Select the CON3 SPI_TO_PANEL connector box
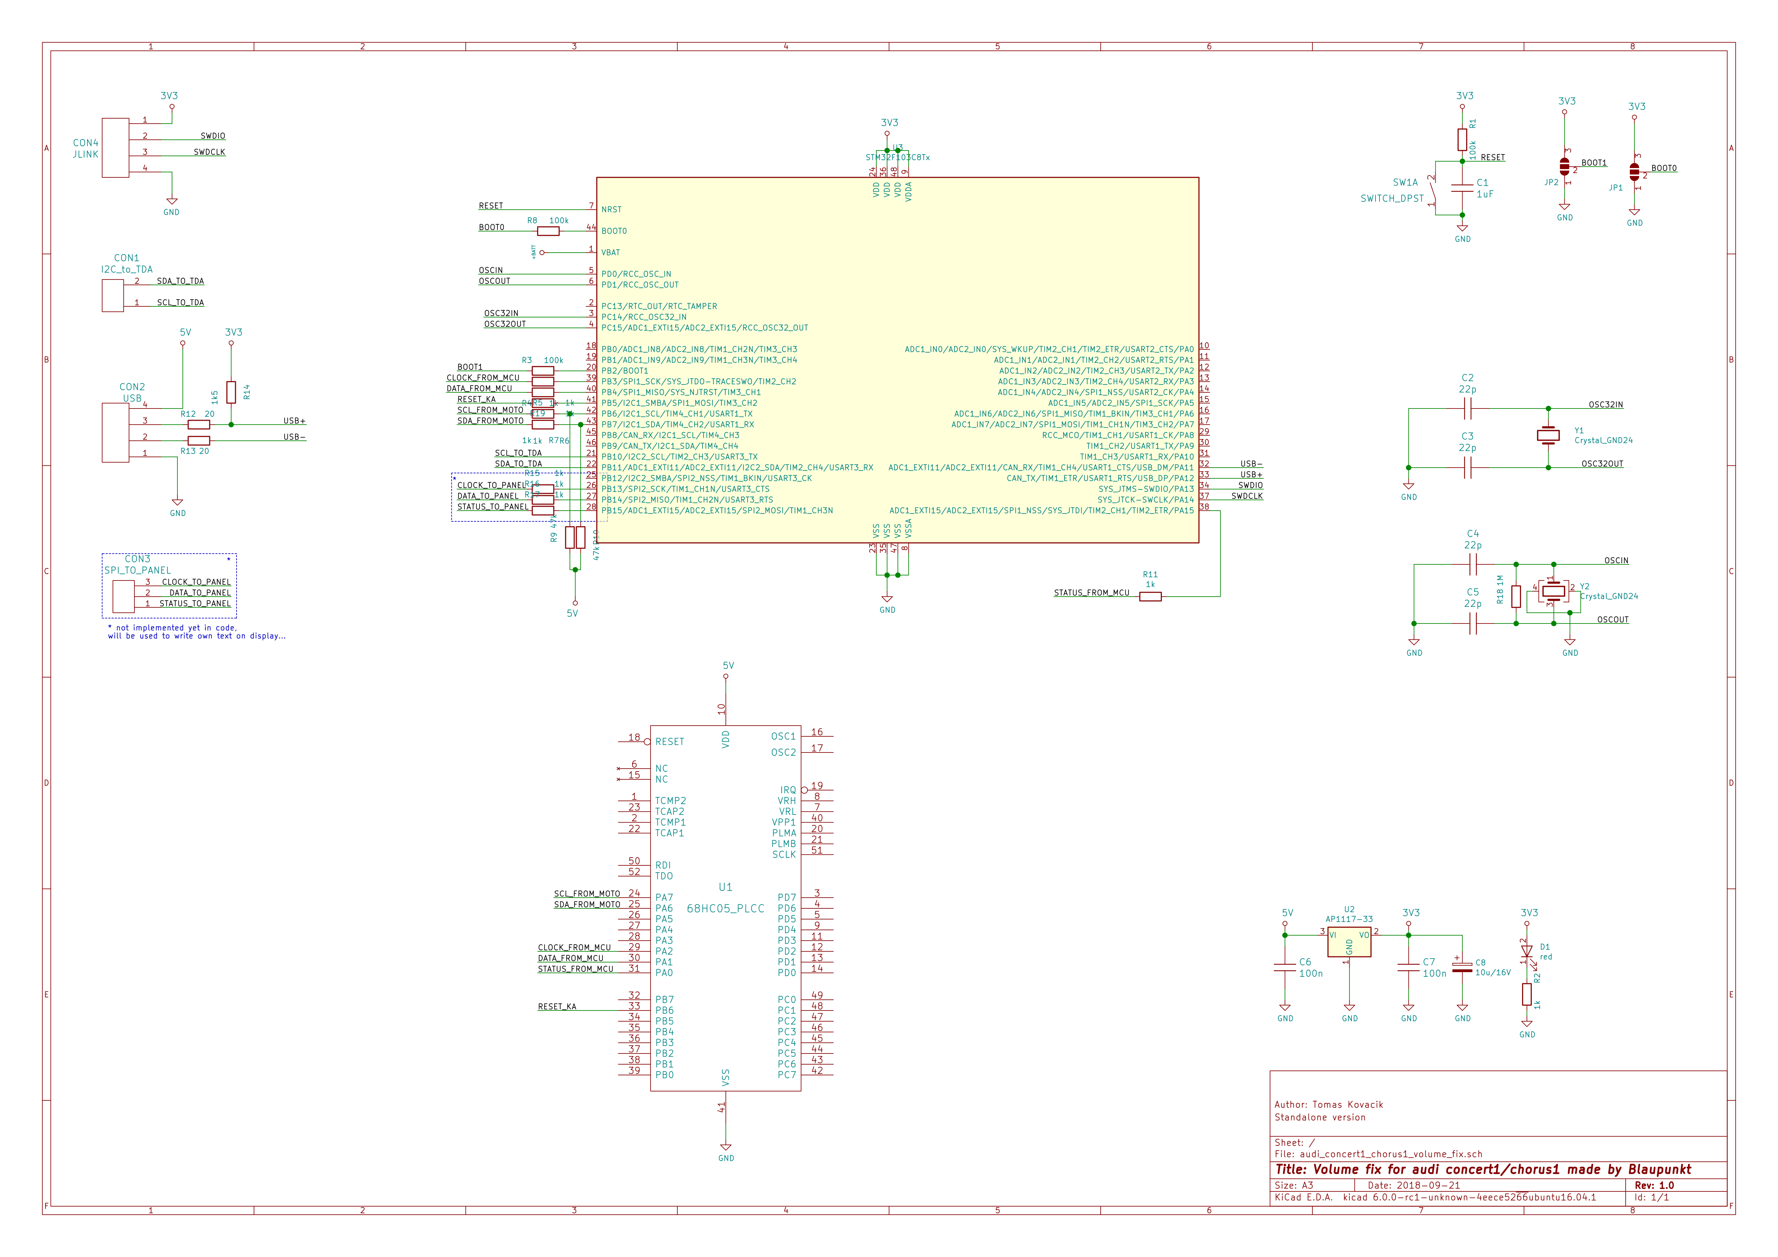Viewport: 1778px width, 1257px height. 123,597
